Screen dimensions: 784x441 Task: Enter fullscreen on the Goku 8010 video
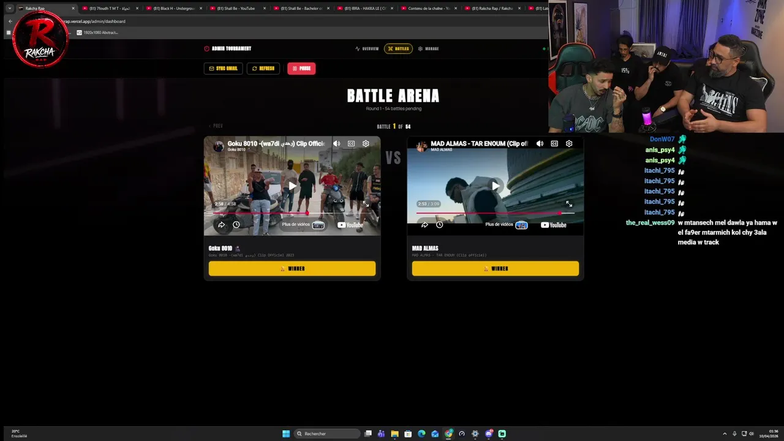(366, 204)
